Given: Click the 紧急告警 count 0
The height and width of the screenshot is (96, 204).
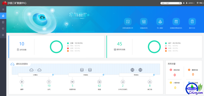Looking at the screenshot, I should tap(175, 75).
